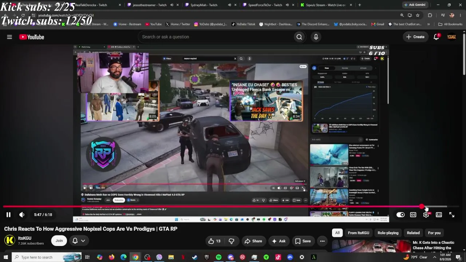This screenshot has width=466, height=262.
Task: Show hidden system tray icons
Action: pos(434,257)
